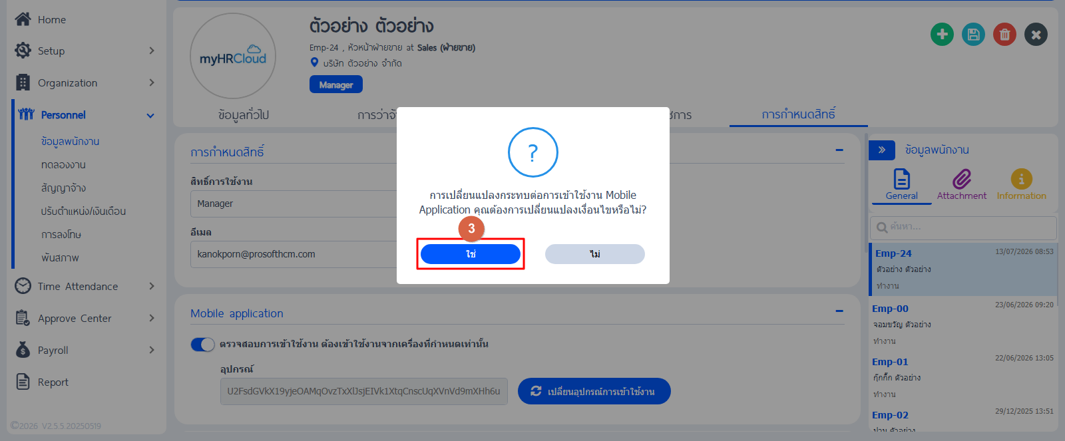
Task: Click the ไม่ button to cancel
Action: click(595, 254)
